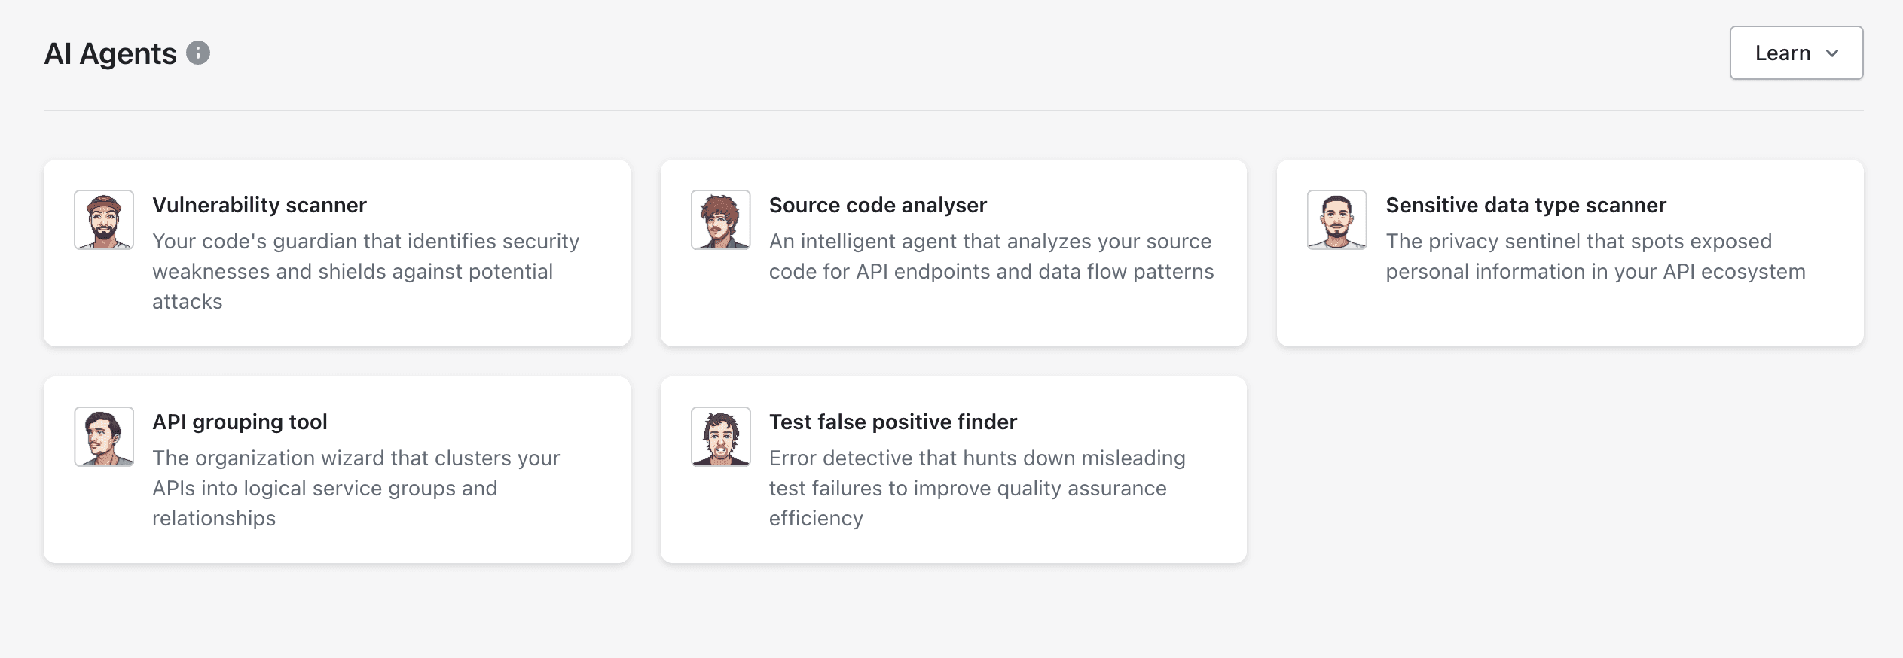Open the Learn dropdown menu
This screenshot has height=658, width=1903.
click(1796, 53)
